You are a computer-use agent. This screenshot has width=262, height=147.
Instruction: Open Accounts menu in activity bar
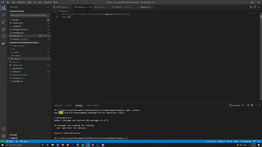[x=4, y=129]
